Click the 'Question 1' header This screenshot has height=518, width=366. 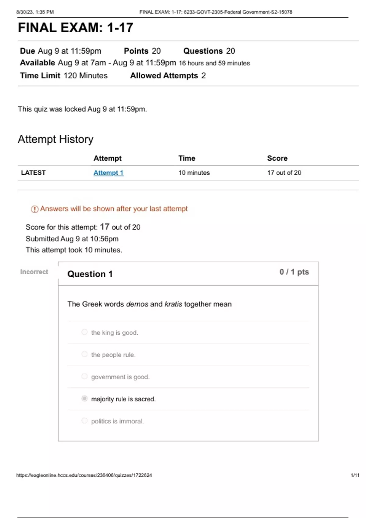point(90,274)
